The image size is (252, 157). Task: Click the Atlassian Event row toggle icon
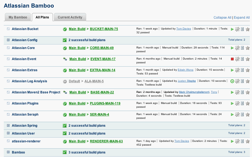[8, 59]
